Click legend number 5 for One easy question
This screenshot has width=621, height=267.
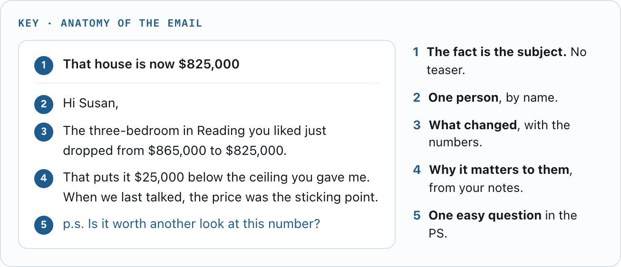(x=417, y=216)
